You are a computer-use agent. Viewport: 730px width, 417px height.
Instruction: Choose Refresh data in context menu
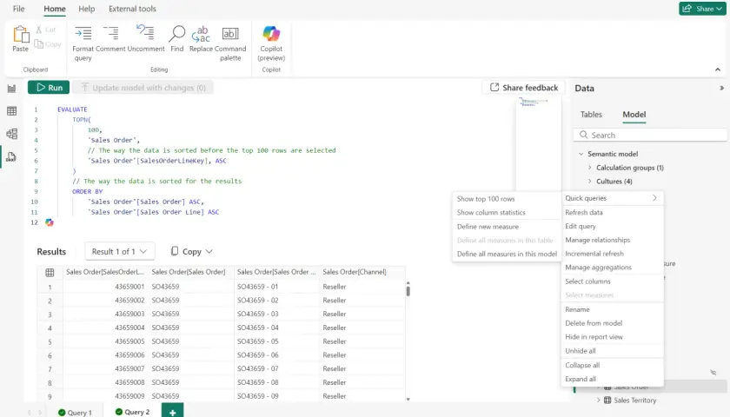[x=613, y=212]
